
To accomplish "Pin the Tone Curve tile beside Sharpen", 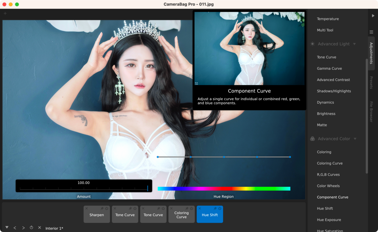I will (x=130, y=208).
